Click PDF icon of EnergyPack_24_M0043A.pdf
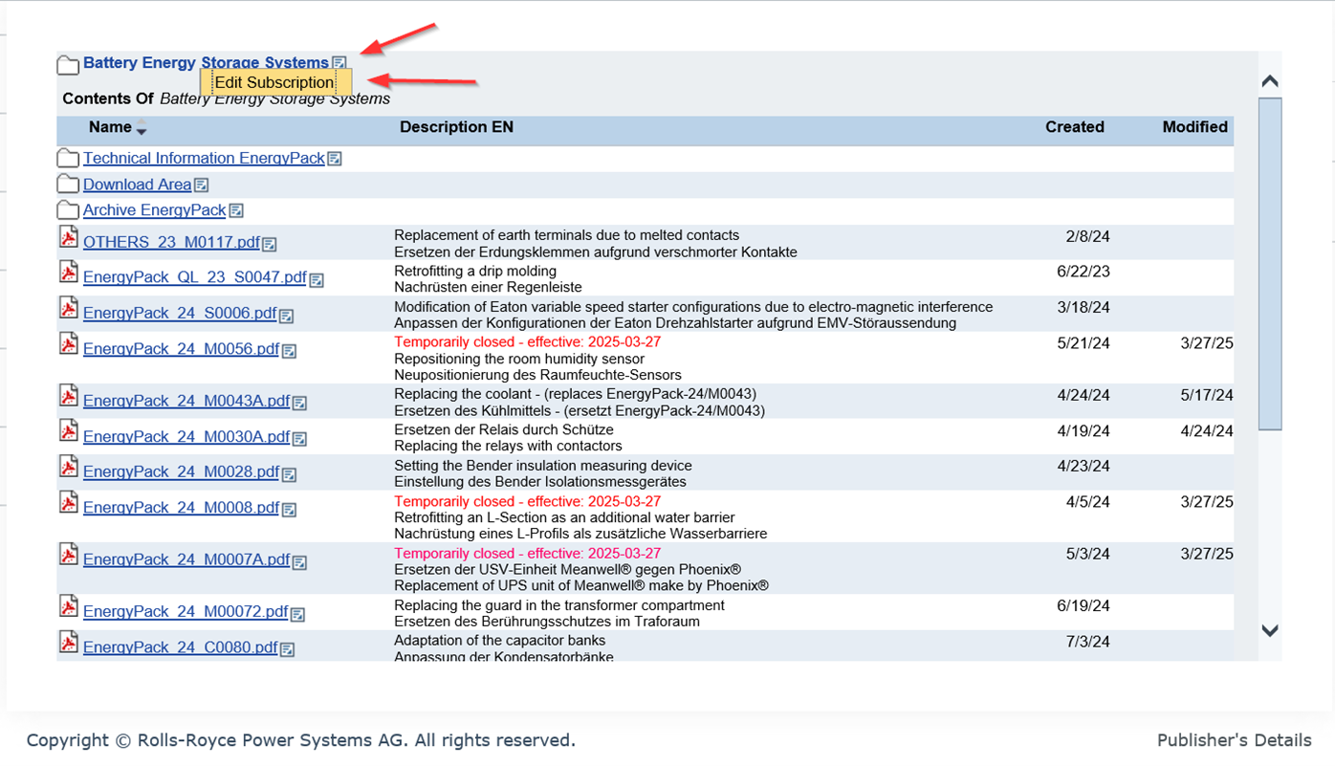The height and width of the screenshot is (766, 1335). (69, 396)
